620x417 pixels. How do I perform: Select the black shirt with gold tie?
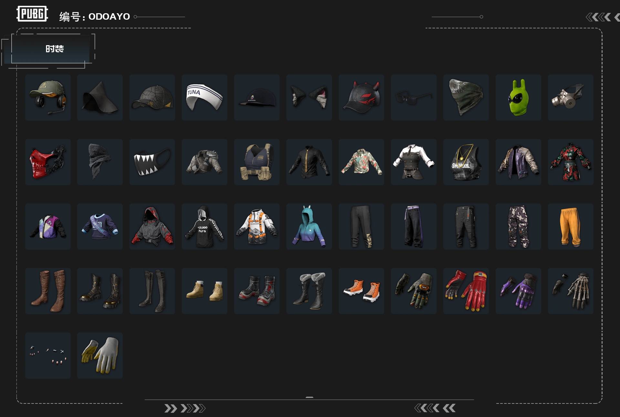coord(309,162)
